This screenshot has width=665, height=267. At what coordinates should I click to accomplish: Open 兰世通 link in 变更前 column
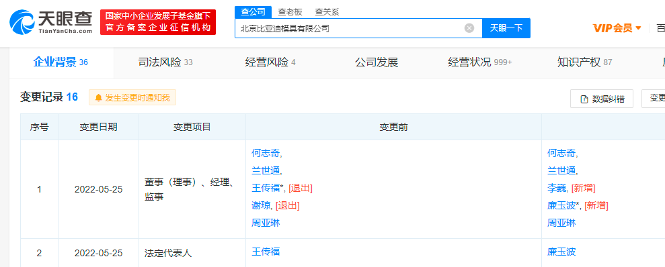[x=266, y=170]
